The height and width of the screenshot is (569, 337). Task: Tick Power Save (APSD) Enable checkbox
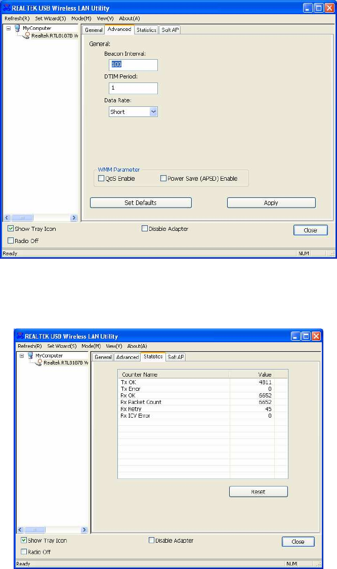point(163,178)
